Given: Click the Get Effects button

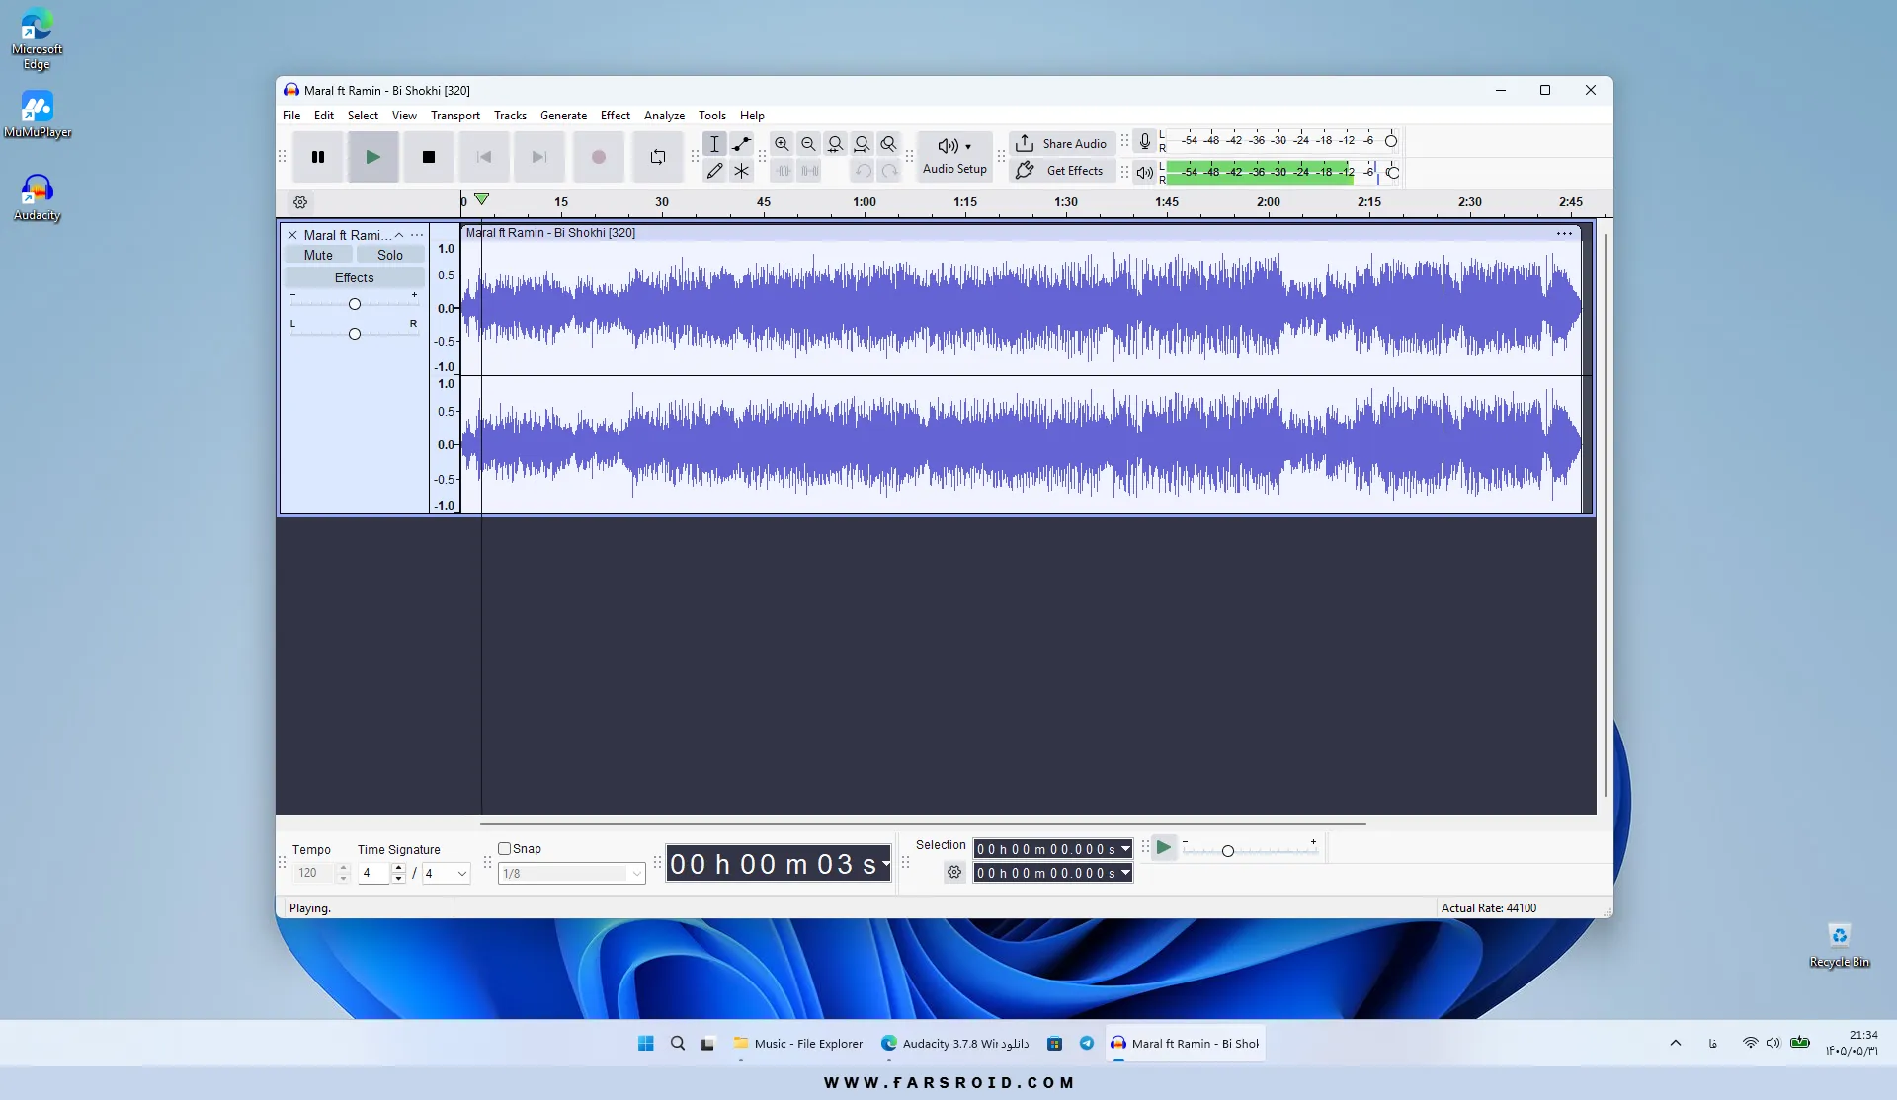Looking at the screenshot, I should 1062,171.
